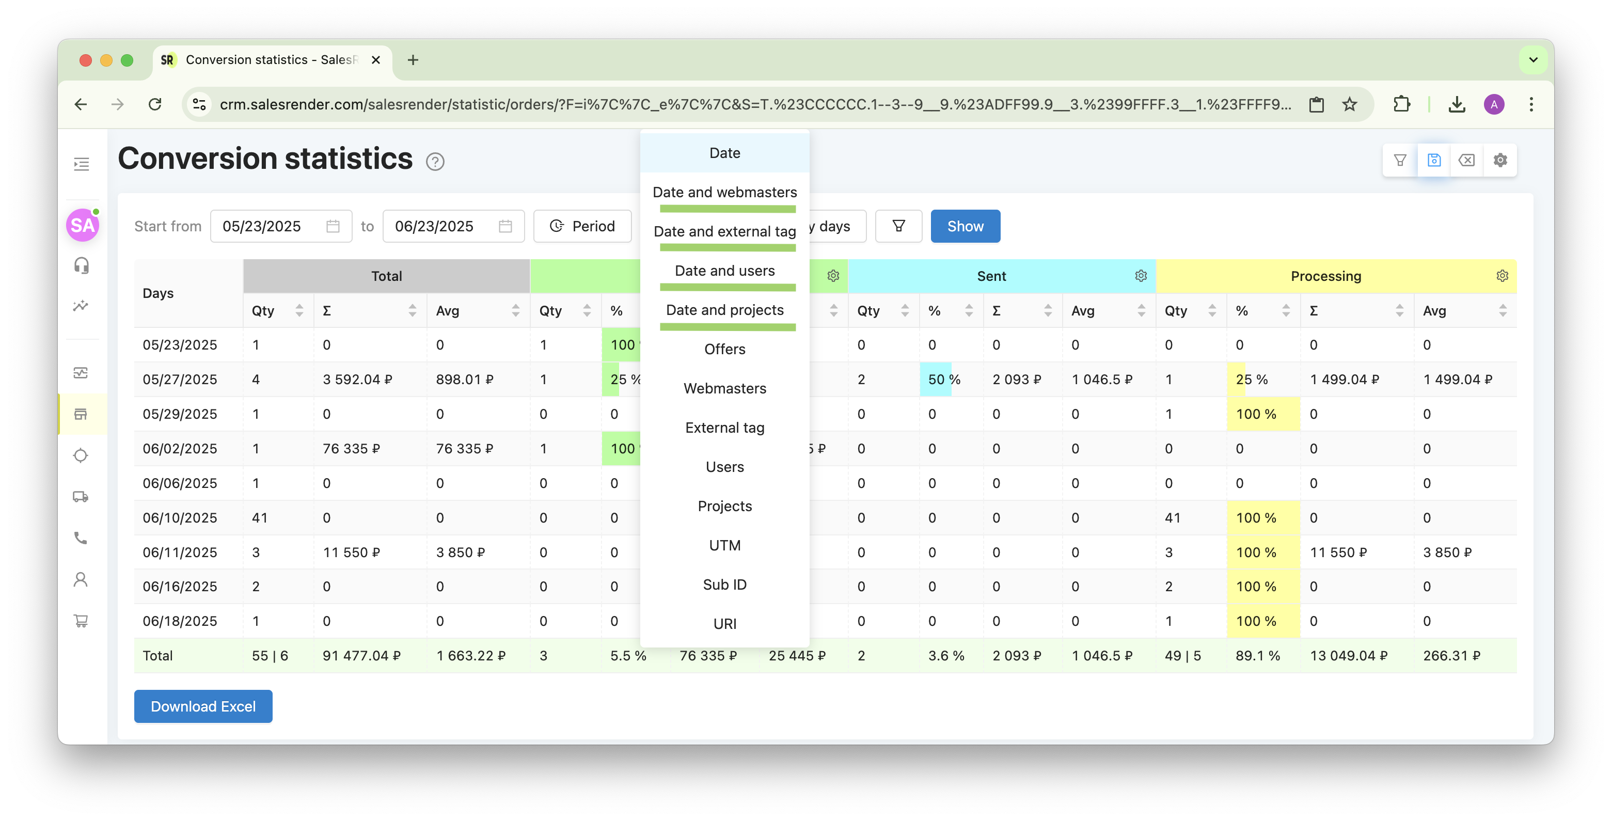Select Sub ID grouping option
Image resolution: width=1612 pixels, height=821 pixels.
click(724, 585)
